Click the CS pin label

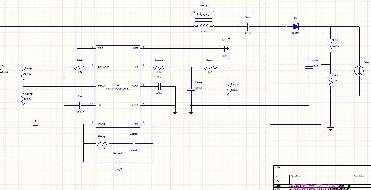click(x=137, y=67)
